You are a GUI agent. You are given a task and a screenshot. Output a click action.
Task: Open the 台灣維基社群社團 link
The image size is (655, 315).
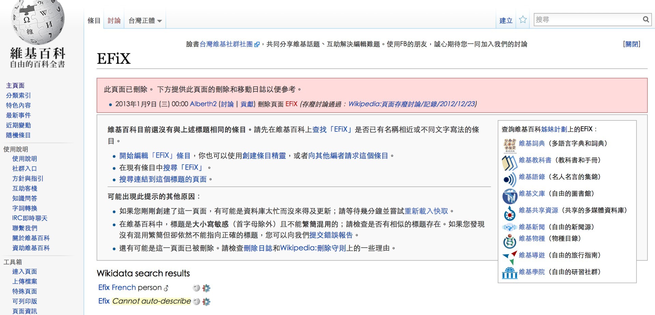[x=226, y=44]
